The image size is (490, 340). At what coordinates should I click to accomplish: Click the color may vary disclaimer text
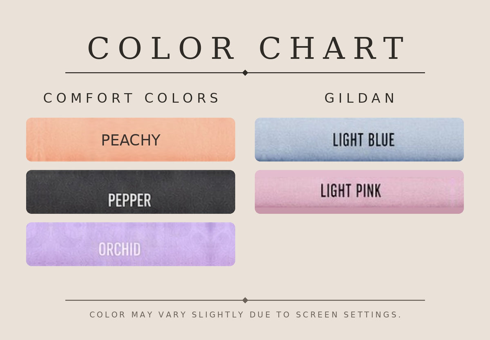point(245,315)
